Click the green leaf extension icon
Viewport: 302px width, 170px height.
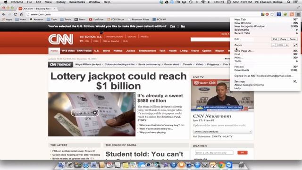285,14
